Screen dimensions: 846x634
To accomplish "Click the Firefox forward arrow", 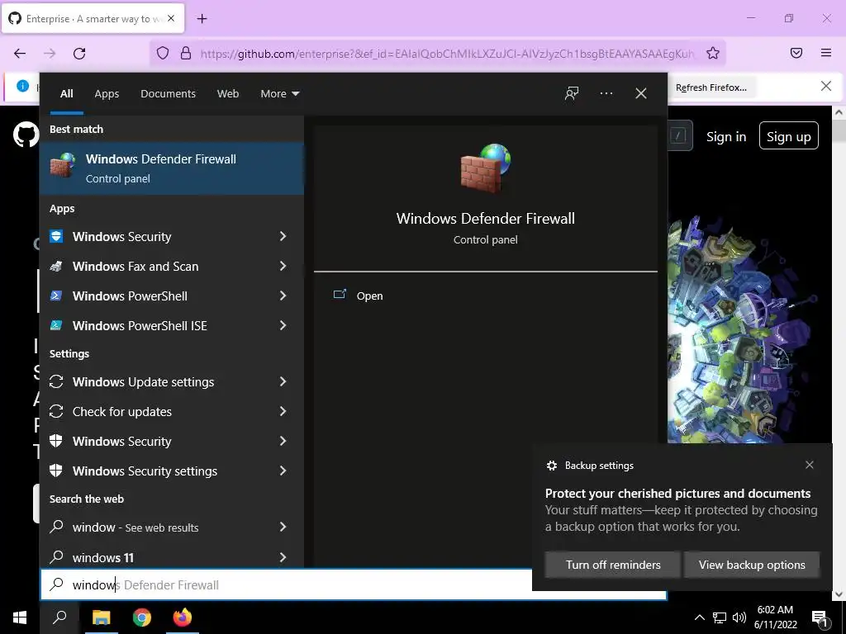I will [x=50, y=54].
